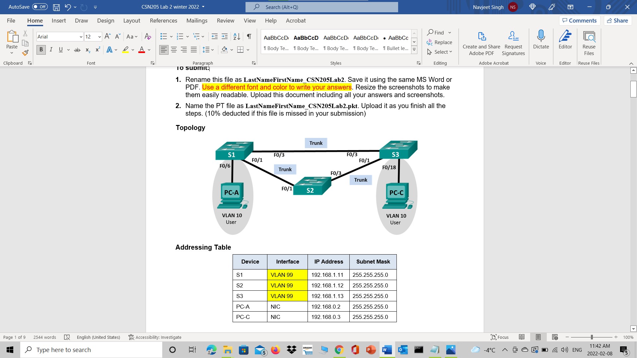The image size is (637, 358).
Task: Click the Request Signatures Acrobat icon
Action: [x=513, y=42]
